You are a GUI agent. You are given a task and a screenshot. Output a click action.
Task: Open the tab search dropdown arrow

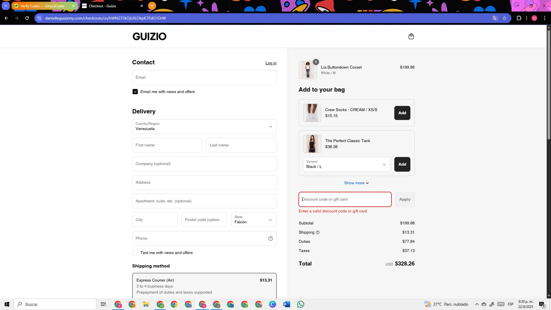tap(6, 6)
